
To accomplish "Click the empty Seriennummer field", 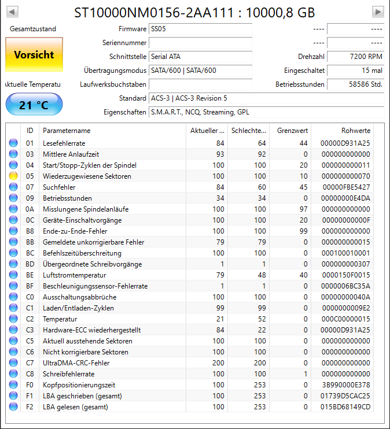I will pyautogui.click(x=200, y=43).
